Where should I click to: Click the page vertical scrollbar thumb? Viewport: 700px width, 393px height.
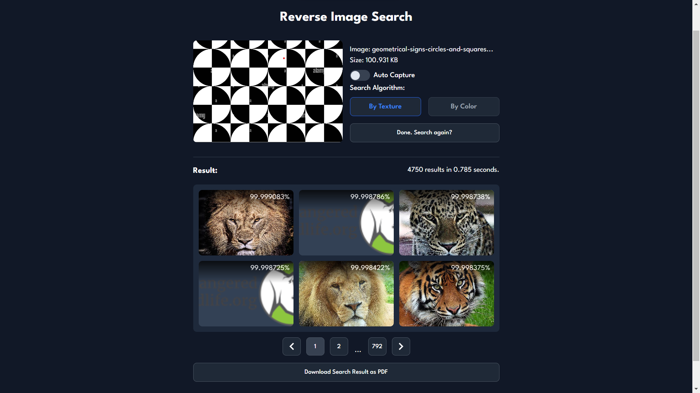[696, 196]
